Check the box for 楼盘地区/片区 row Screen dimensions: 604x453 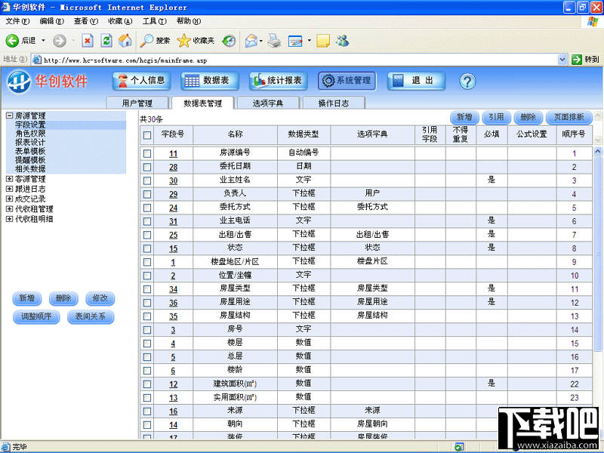point(147,262)
